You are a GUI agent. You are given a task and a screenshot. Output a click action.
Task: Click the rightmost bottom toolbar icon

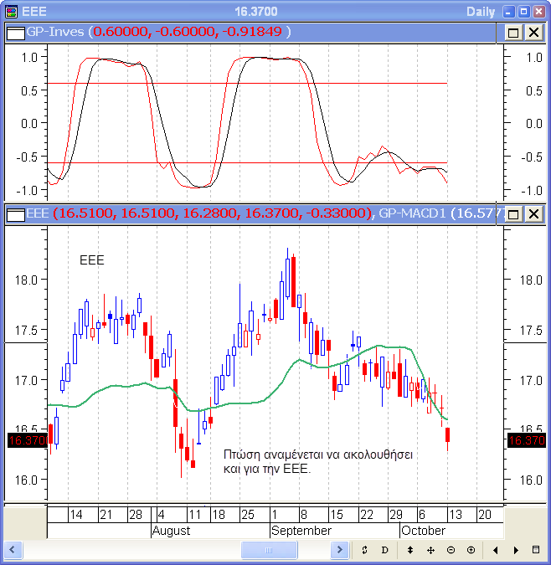536,550
